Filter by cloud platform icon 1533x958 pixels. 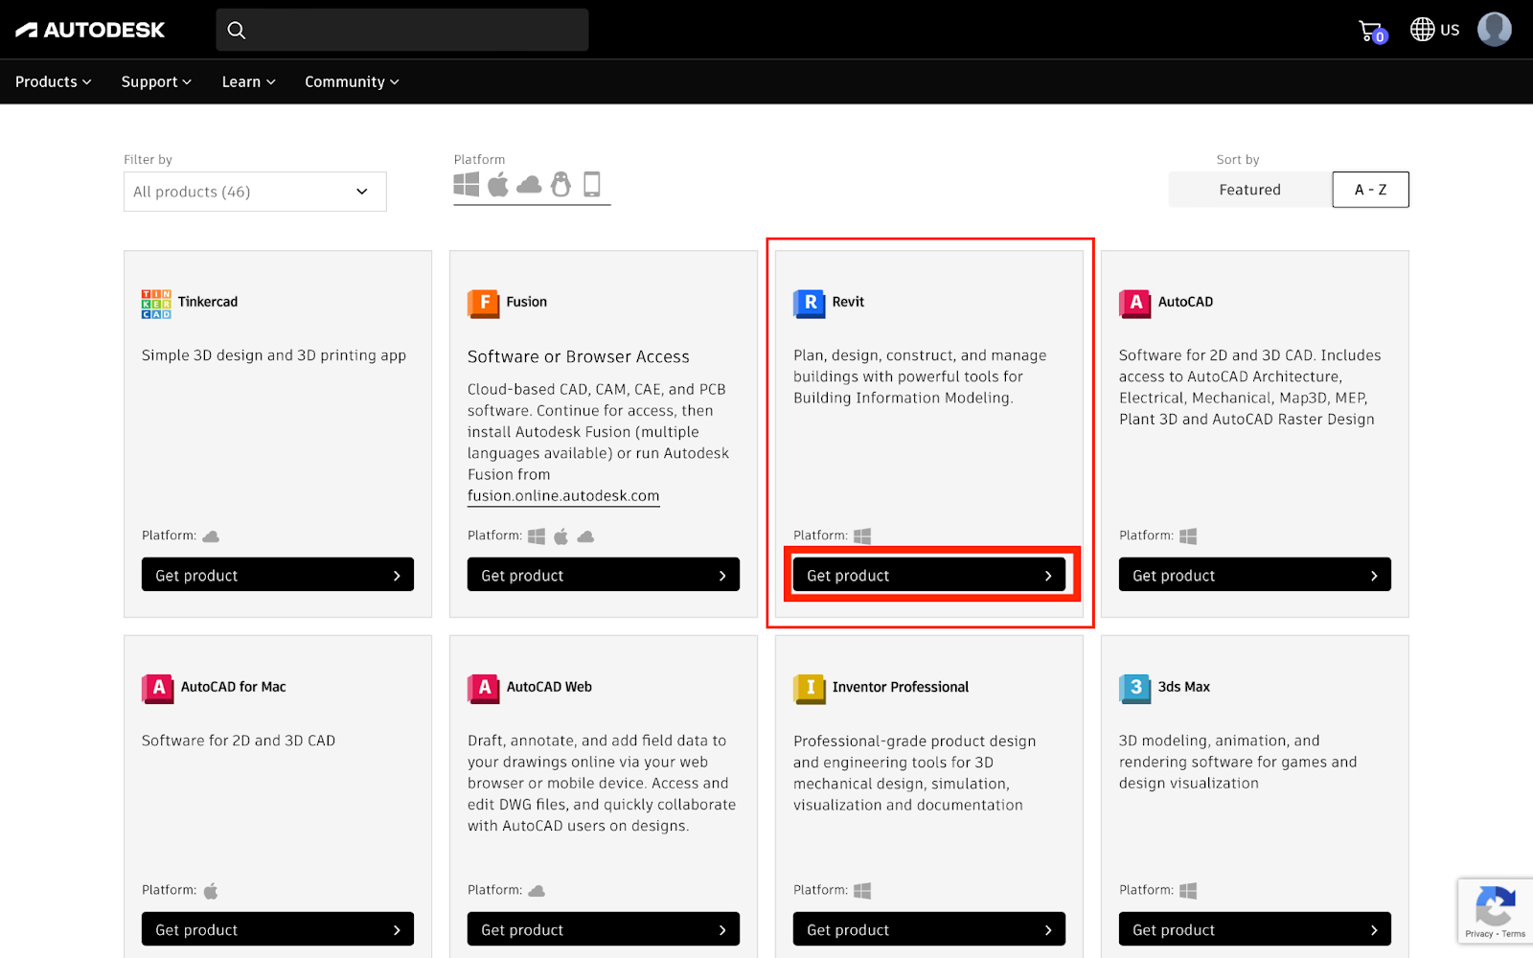pyautogui.click(x=529, y=184)
